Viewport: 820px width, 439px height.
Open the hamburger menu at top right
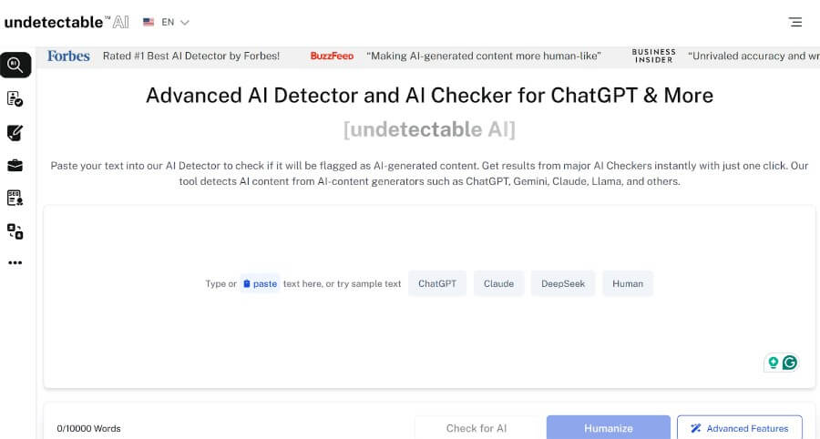tap(795, 22)
